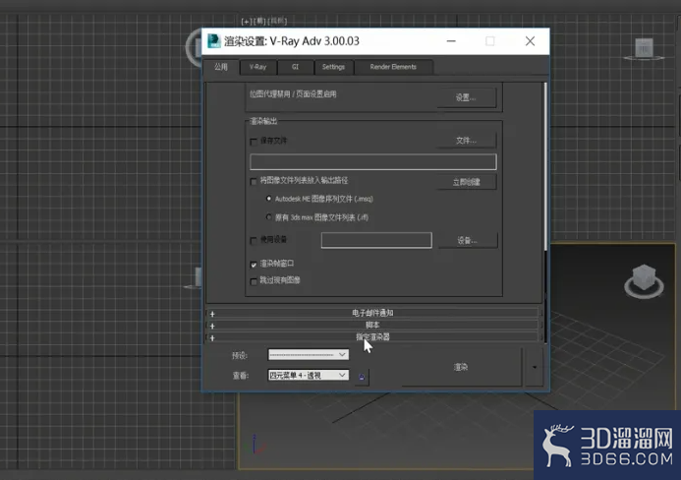
Task: Click the render settings vertical scrollbar
Action: coord(545,166)
